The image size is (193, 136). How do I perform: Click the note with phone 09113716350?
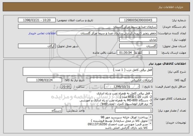pyautogui.click(x=118, y=124)
